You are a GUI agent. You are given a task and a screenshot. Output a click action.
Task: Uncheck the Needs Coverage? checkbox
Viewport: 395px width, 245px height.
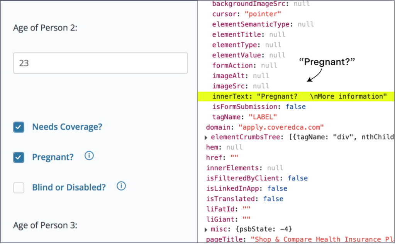(x=19, y=127)
